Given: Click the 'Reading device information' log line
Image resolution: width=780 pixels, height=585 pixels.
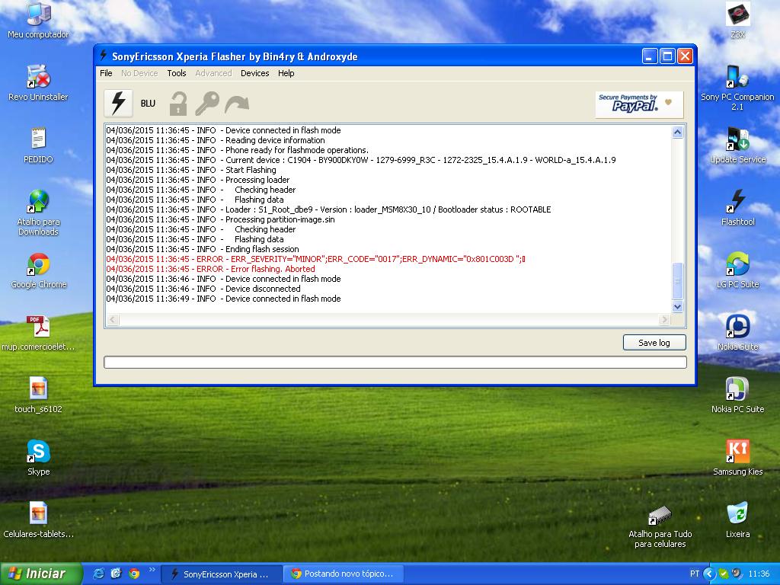Looking at the screenshot, I should click(216, 140).
